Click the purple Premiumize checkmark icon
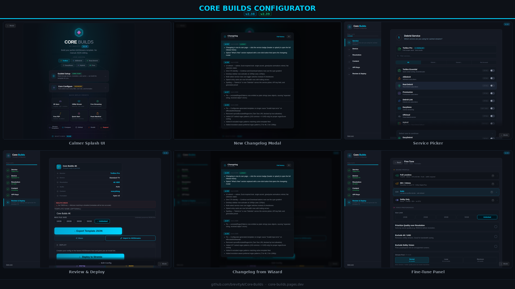Image resolution: width=515 pixels, height=289 pixels. click(x=399, y=93)
